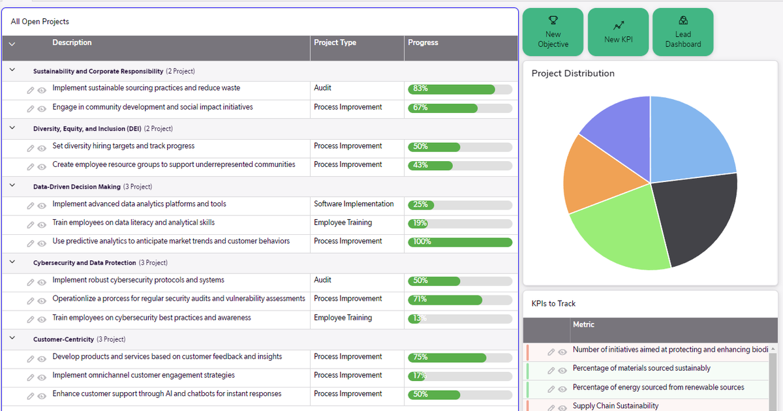Image resolution: width=783 pixels, height=411 pixels.
Task: View the sustainable sourcing practices project
Action: pyautogui.click(x=42, y=91)
